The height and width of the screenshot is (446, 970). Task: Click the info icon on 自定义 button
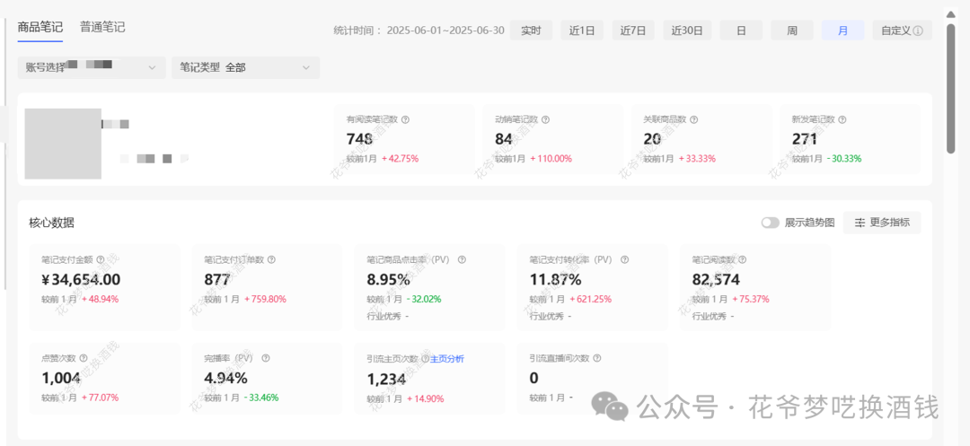(918, 31)
